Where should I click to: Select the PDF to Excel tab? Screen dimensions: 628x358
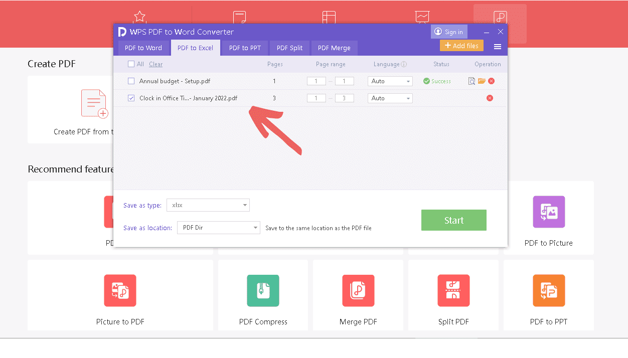pyautogui.click(x=196, y=48)
